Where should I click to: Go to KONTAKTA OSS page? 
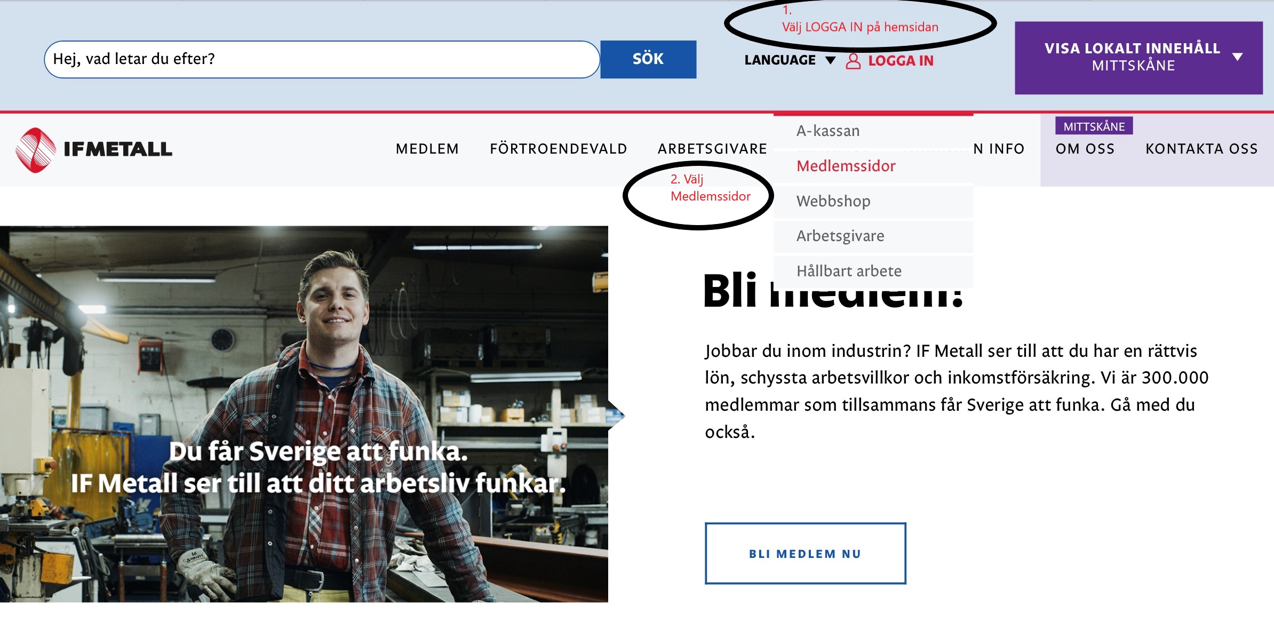(1201, 149)
